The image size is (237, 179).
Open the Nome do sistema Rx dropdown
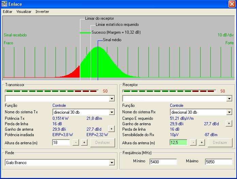point(229,112)
